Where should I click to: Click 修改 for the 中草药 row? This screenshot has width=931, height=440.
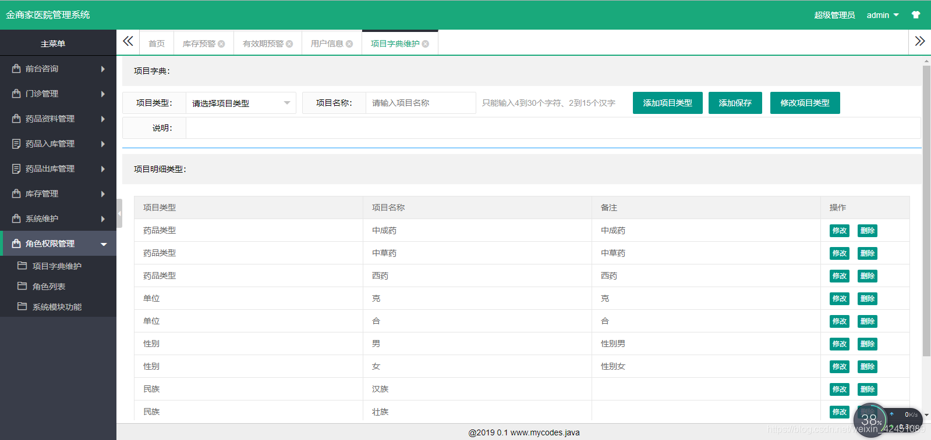point(840,253)
